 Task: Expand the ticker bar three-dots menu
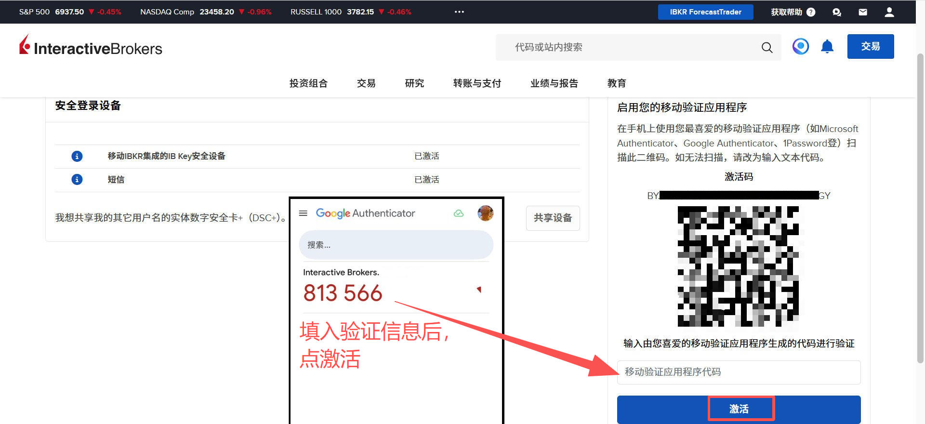pyautogui.click(x=459, y=12)
